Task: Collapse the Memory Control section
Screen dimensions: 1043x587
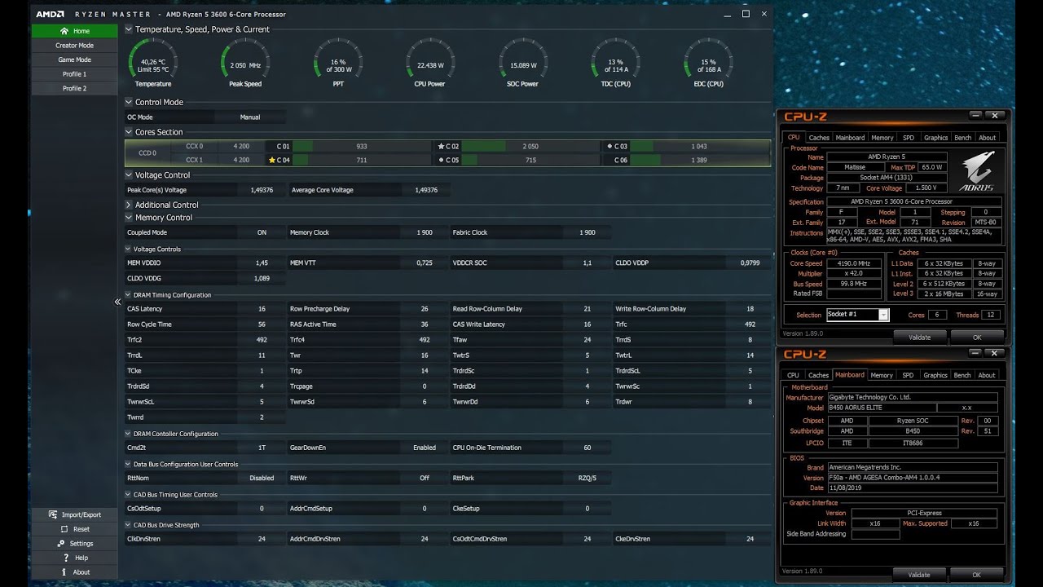Action: coord(129,218)
